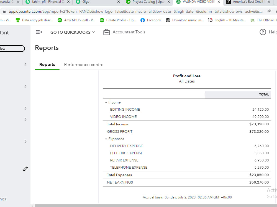277x207 pixels.
Task: Click Accountant Tools label
Action: pos(129,32)
